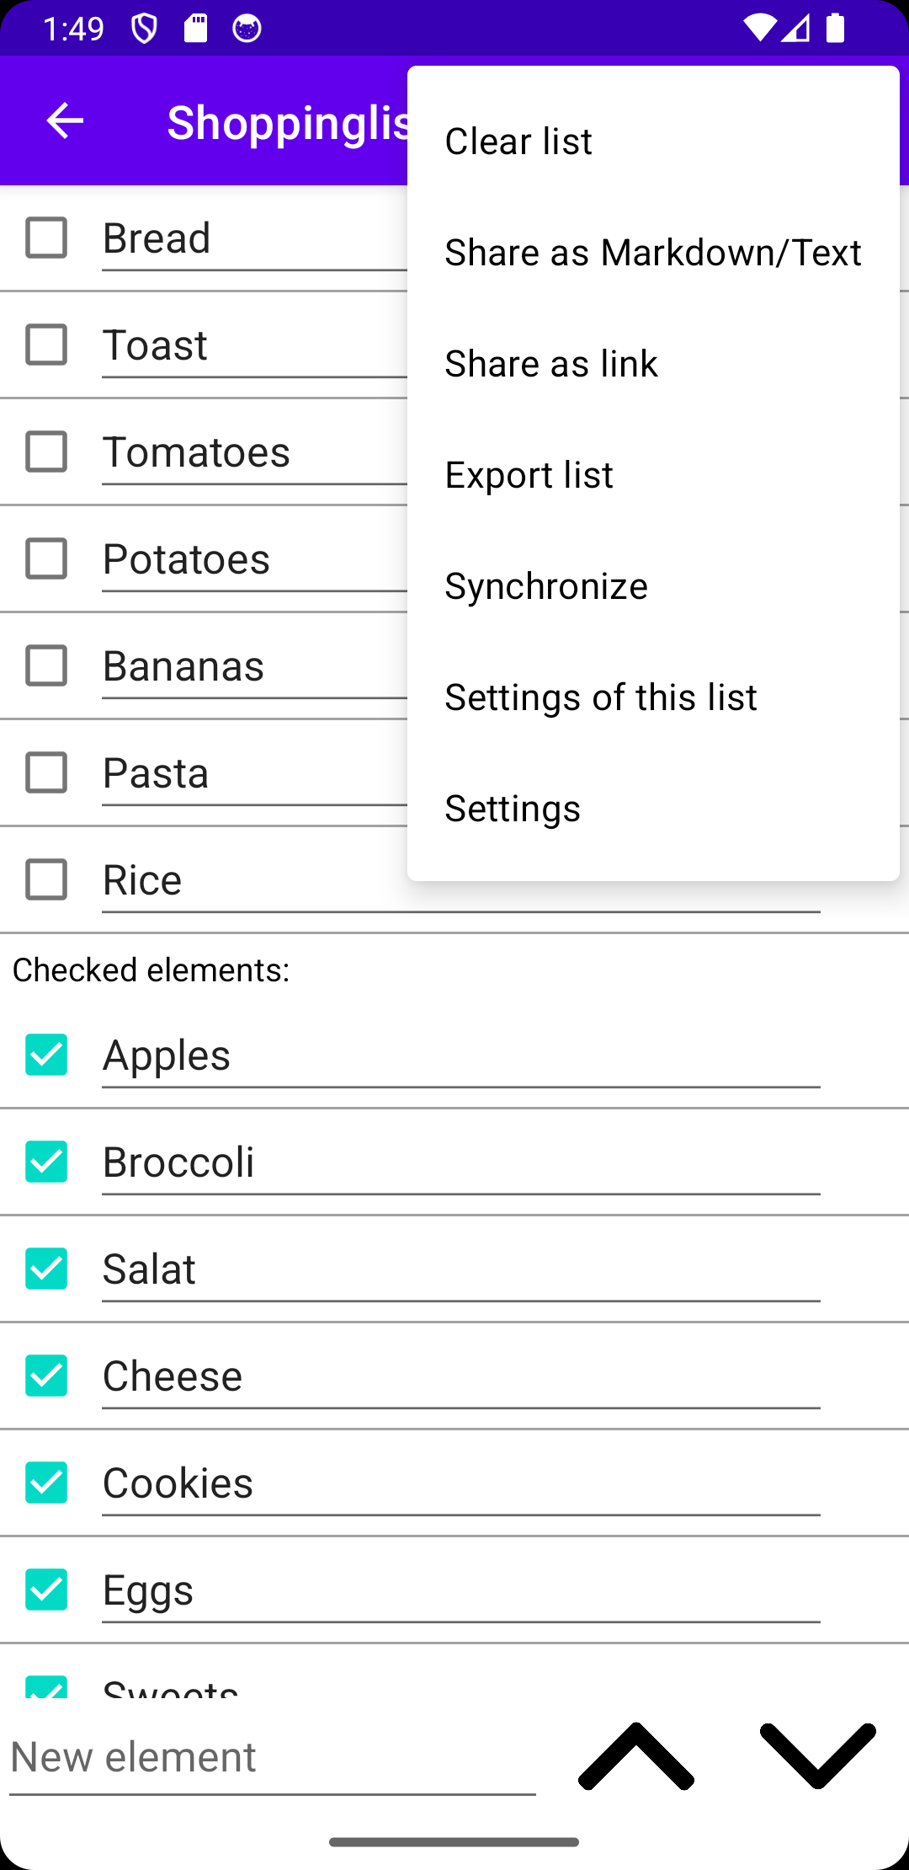
Task: Uncheck the Cheese checkbox
Action: [46, 1376]
